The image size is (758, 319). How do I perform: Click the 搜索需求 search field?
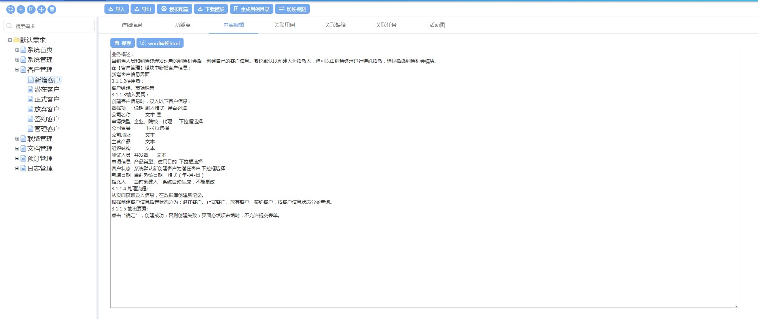51,26
